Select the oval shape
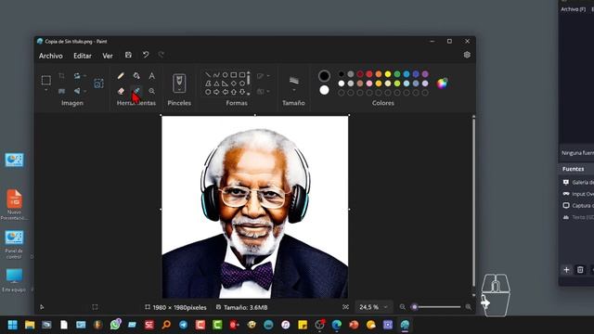This screenshot has height=334, width=594. point(225,74)
